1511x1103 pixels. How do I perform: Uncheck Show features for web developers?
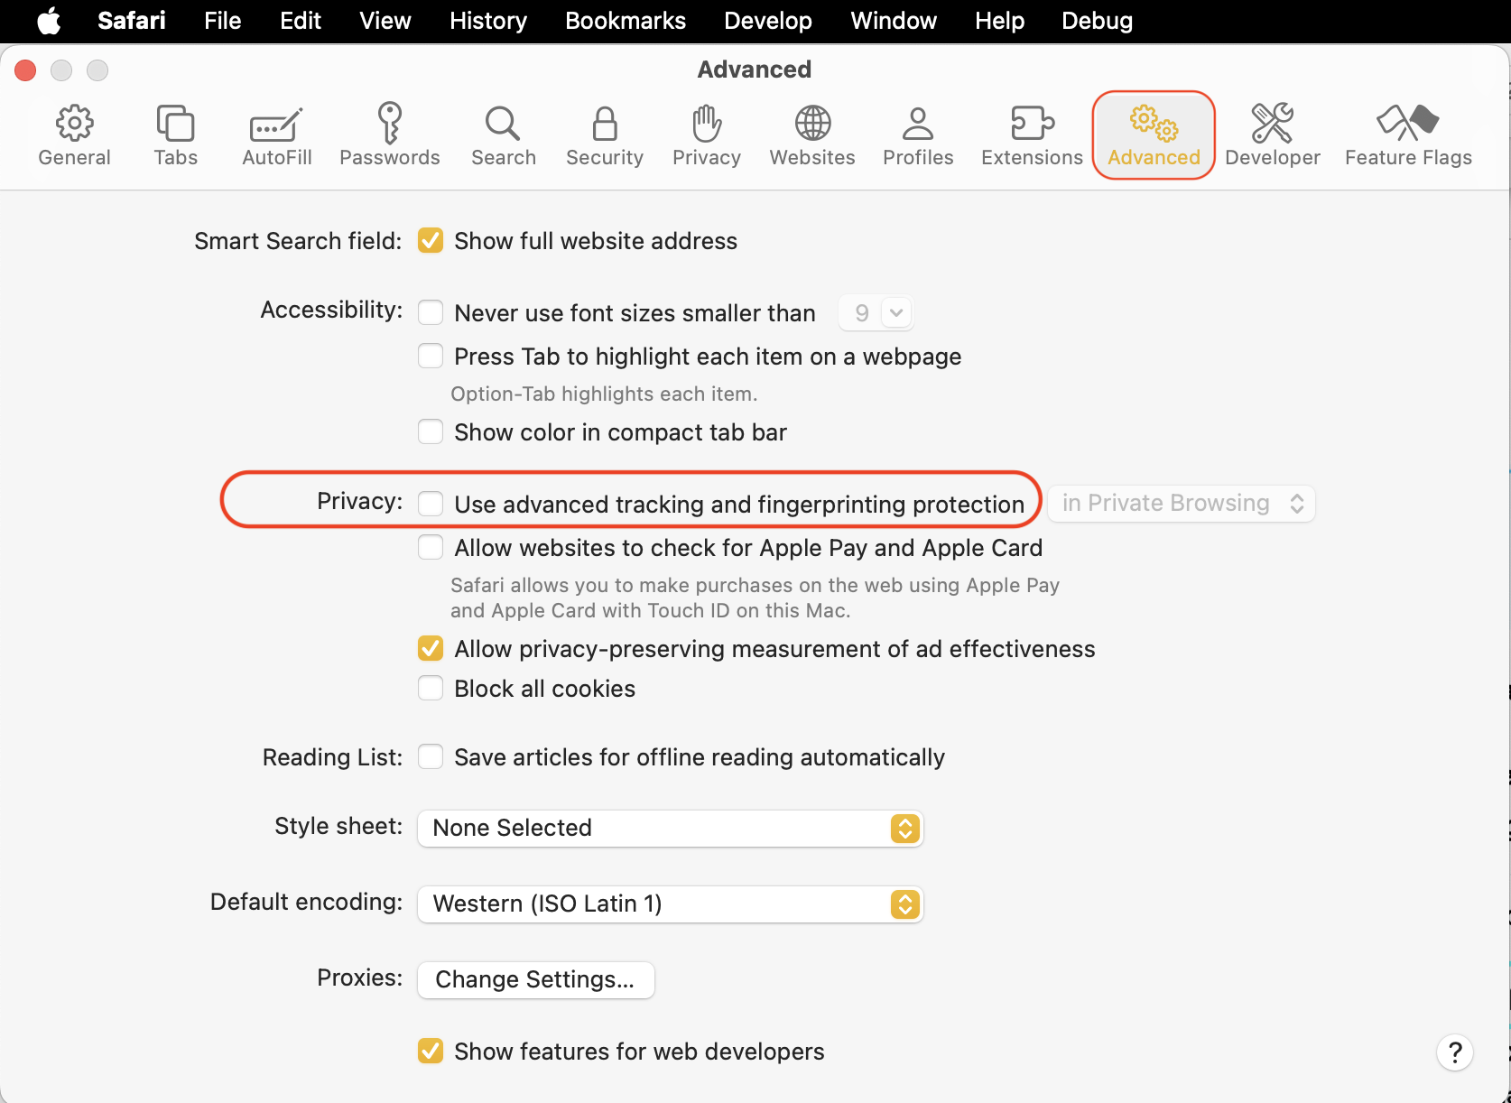pos(431,1052)
